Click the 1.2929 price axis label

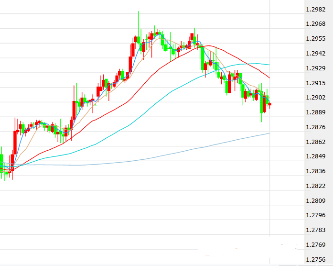coord(315,68)
